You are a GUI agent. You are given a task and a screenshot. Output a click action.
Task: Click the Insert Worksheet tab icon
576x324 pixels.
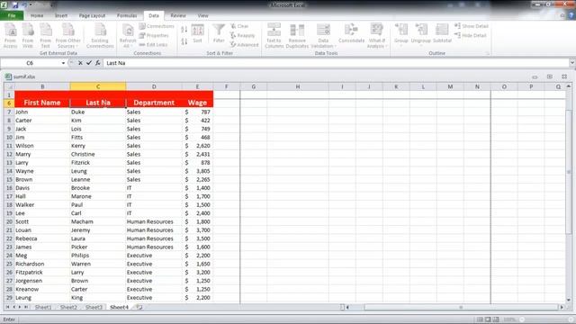tap(139, 307)
